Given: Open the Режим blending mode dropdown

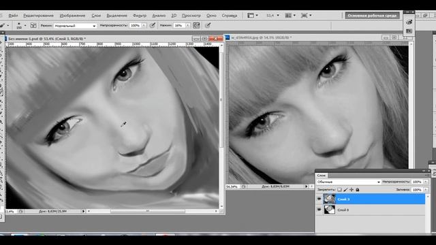Looking at the screenshot, I should coord(75,26).
